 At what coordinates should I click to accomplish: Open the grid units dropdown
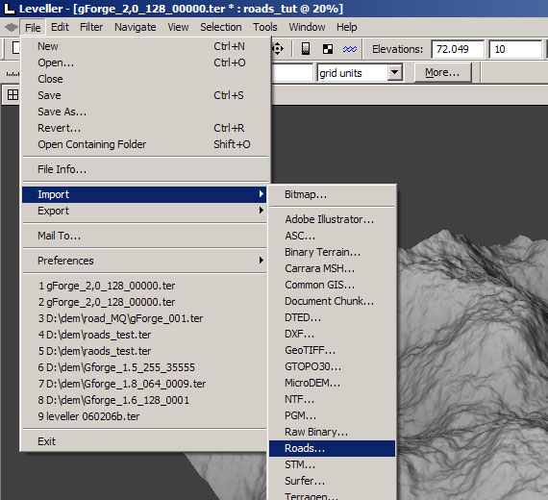coord(395,72)
